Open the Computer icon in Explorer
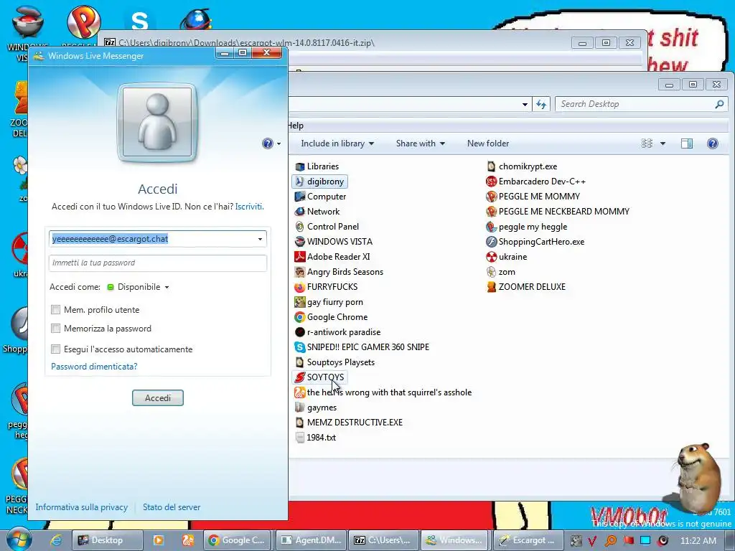Image resolution: width=735 pixels, height=551 pixels. tap(300, 197)
